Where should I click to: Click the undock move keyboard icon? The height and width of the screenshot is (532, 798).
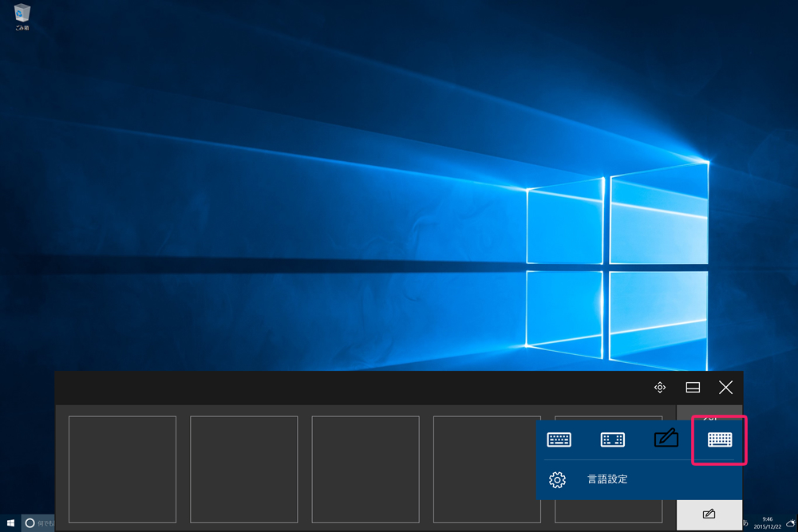click(x=660, y=388)
